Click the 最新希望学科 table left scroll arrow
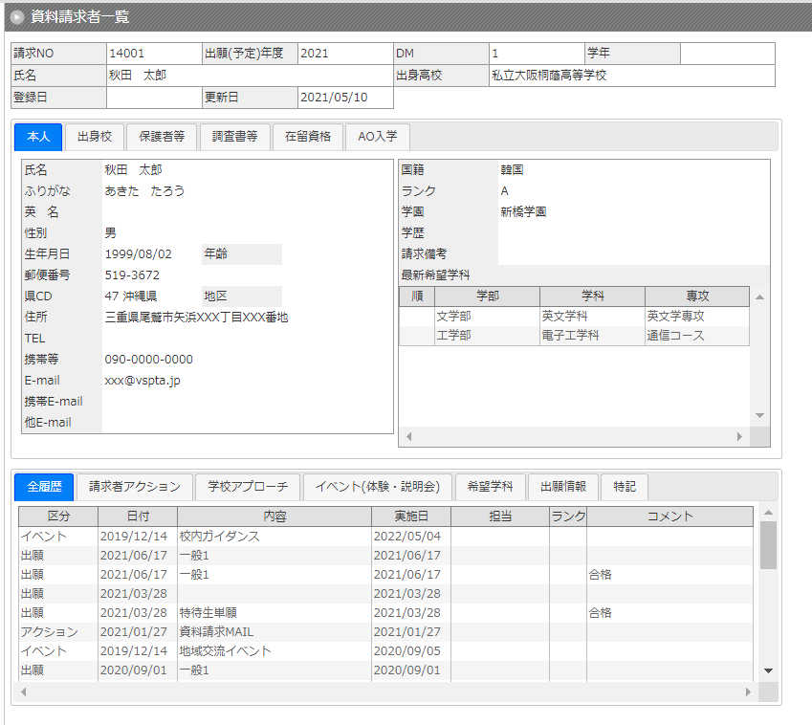Screen dimensions: 812x725 [409, 436]
